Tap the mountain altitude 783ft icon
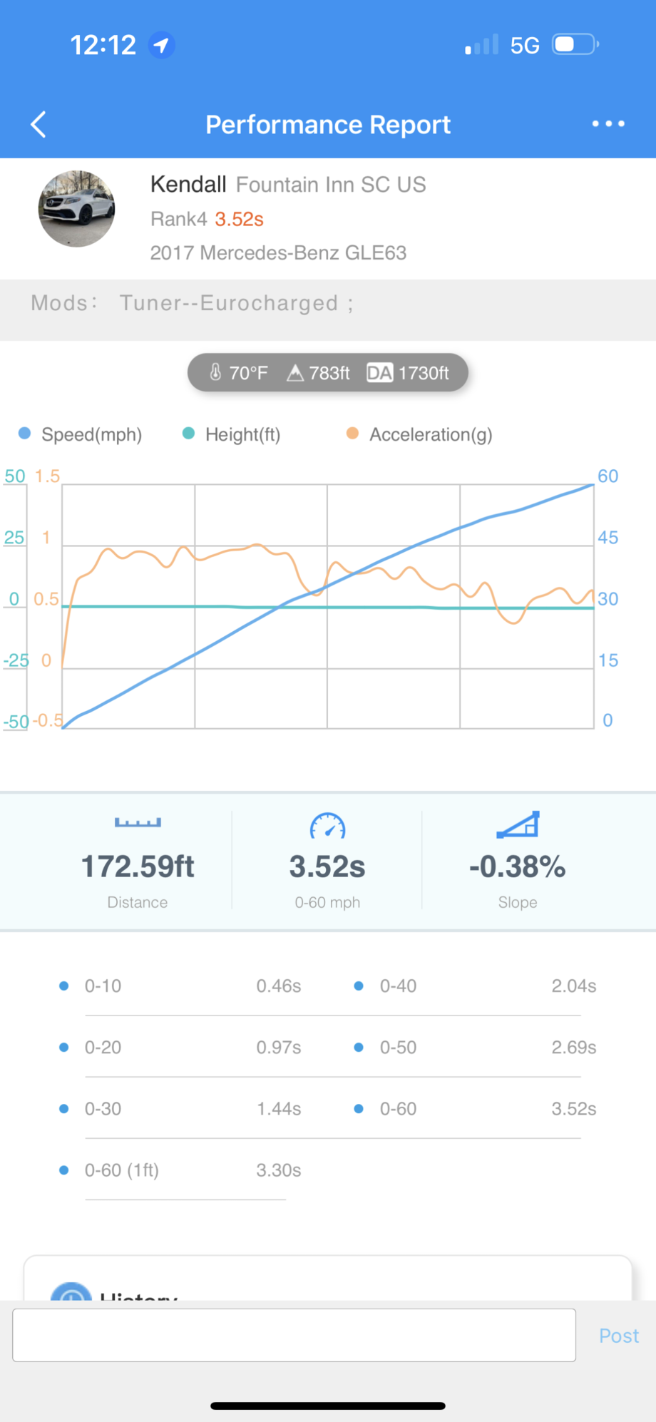Screen dimensions: 656x1422 [294, 372]
